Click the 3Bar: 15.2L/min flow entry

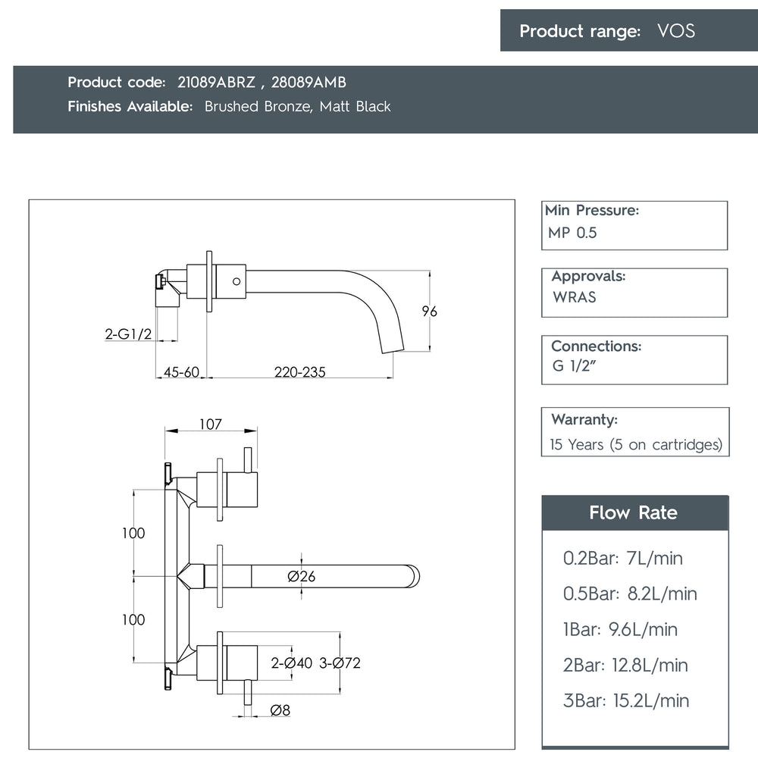626,700
